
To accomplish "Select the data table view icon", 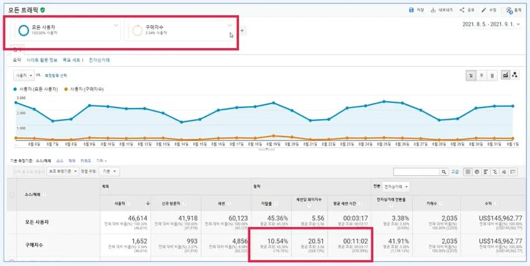I will tap(468, 171).
